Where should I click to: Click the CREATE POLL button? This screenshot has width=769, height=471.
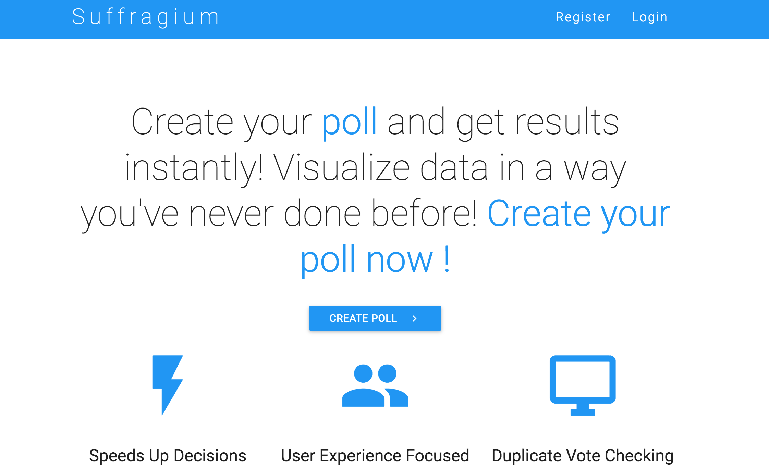click(x=375, y=318)
